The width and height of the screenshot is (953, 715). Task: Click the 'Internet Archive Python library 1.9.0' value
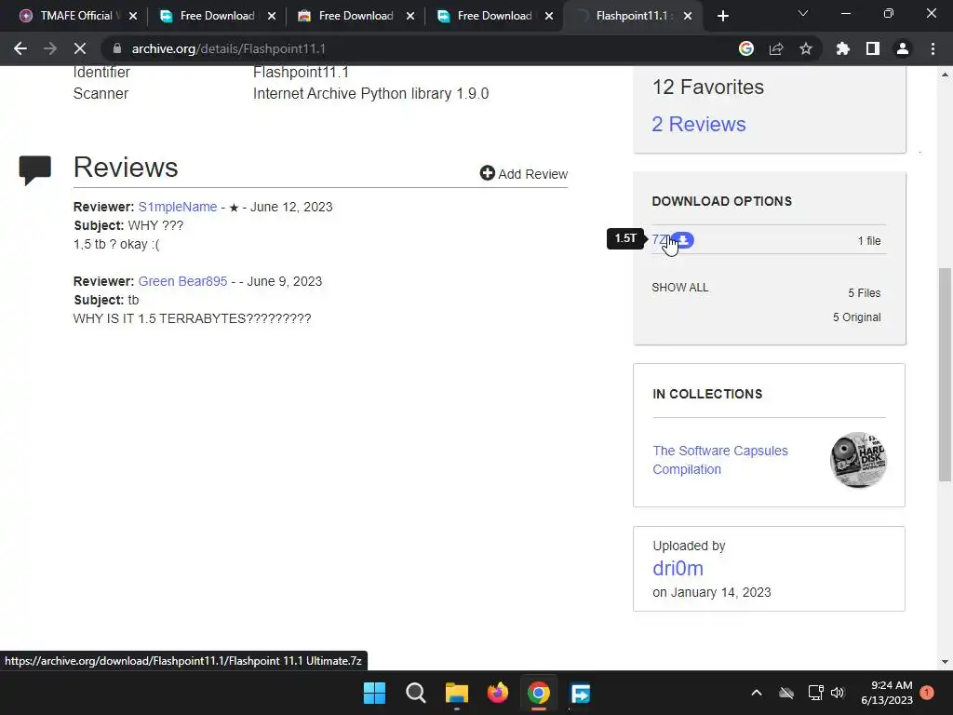click(x=370, y=94)
